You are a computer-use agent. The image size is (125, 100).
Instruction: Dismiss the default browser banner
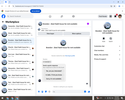[122, 11]
